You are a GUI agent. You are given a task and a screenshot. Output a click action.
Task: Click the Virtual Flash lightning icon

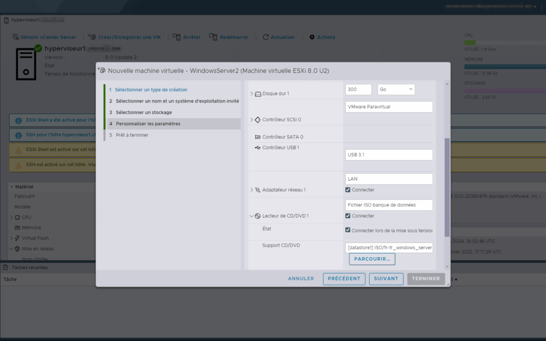click(17, 238)
